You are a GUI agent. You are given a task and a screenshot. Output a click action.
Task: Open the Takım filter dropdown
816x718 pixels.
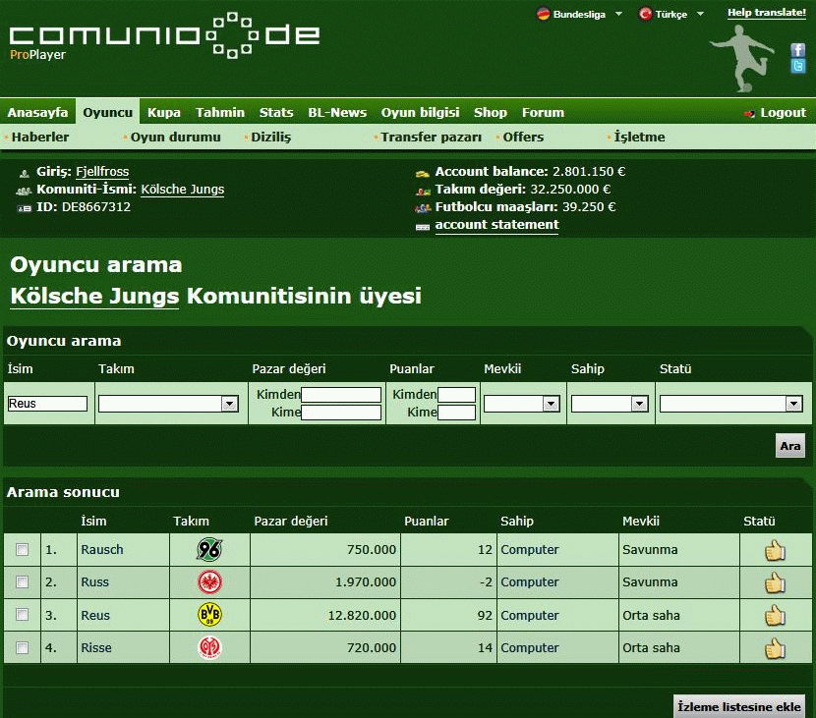coord(168,404)
